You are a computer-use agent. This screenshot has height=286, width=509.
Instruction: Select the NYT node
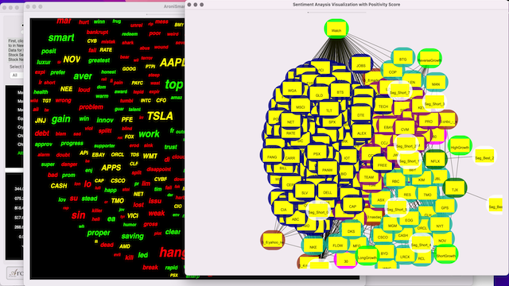coord(440,225)
